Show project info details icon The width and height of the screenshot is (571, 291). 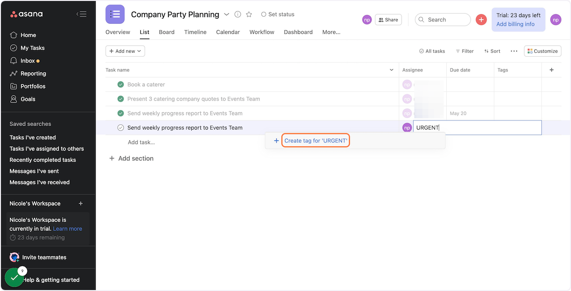tap(238, 14)
